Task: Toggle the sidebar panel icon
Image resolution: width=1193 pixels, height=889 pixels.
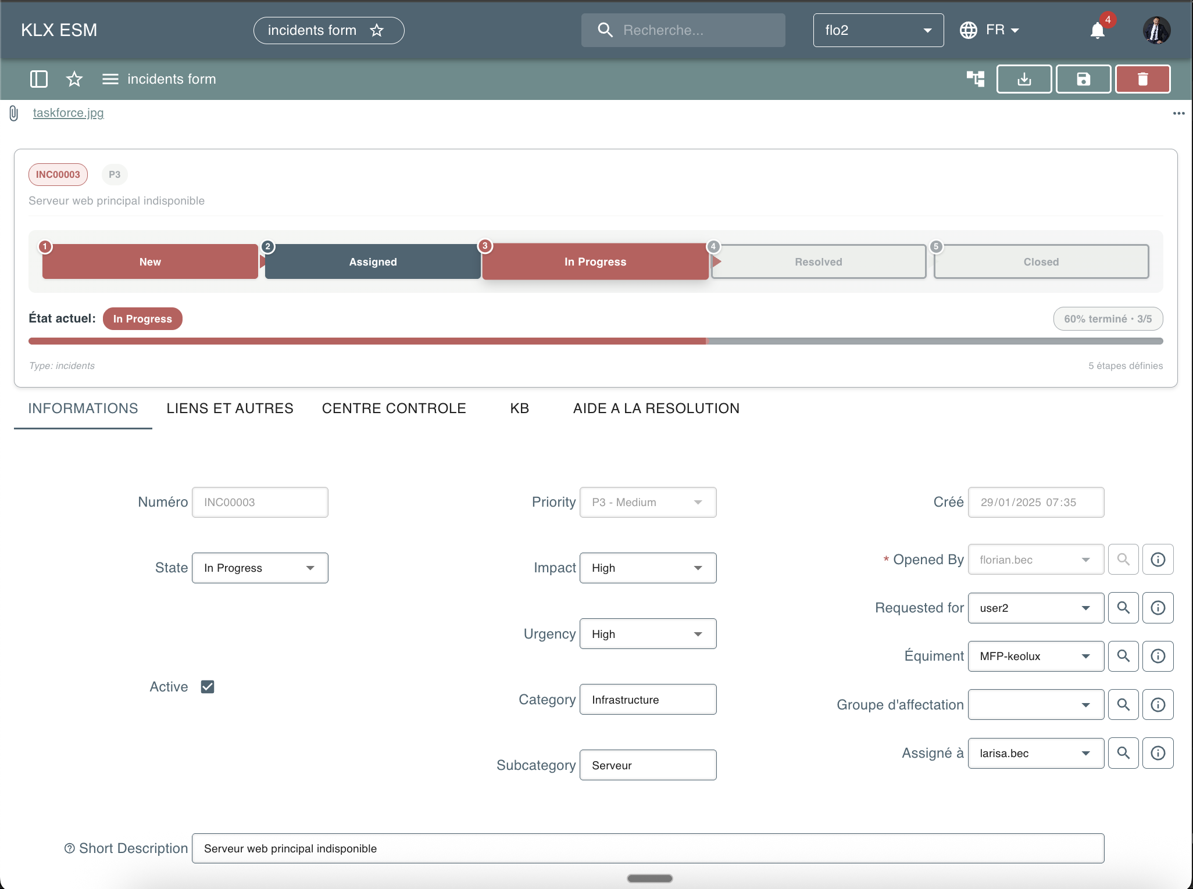Action: (38, 79)
